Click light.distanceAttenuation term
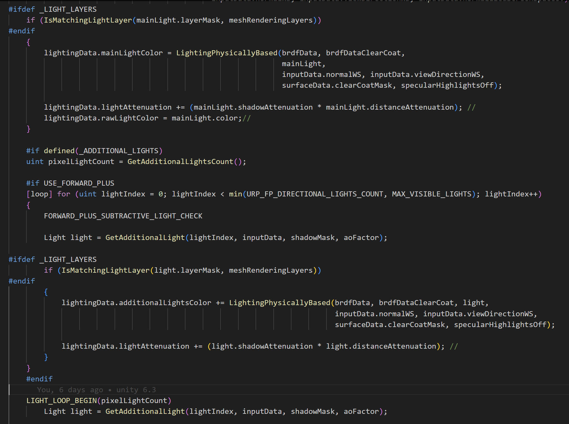This screenshot has width=569, height=424. point(381,346)
